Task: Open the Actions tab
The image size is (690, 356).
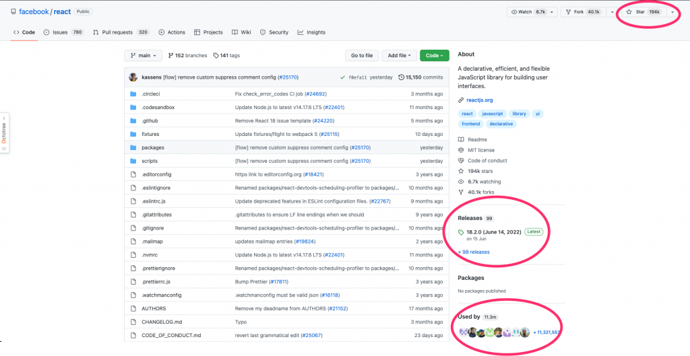Action: click(172, 32)
